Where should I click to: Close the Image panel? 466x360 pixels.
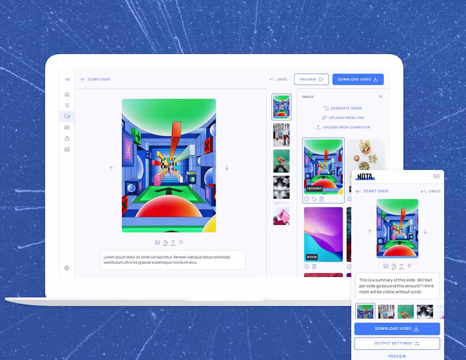pos(380,97)
